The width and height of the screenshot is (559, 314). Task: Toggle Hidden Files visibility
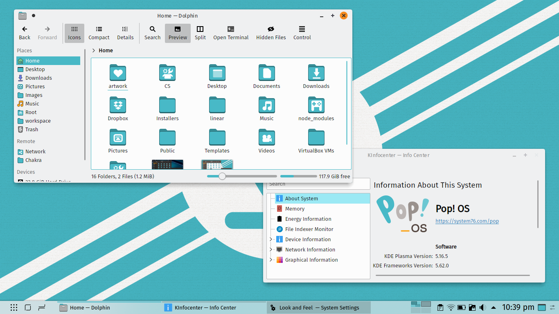tap(271, 33)
